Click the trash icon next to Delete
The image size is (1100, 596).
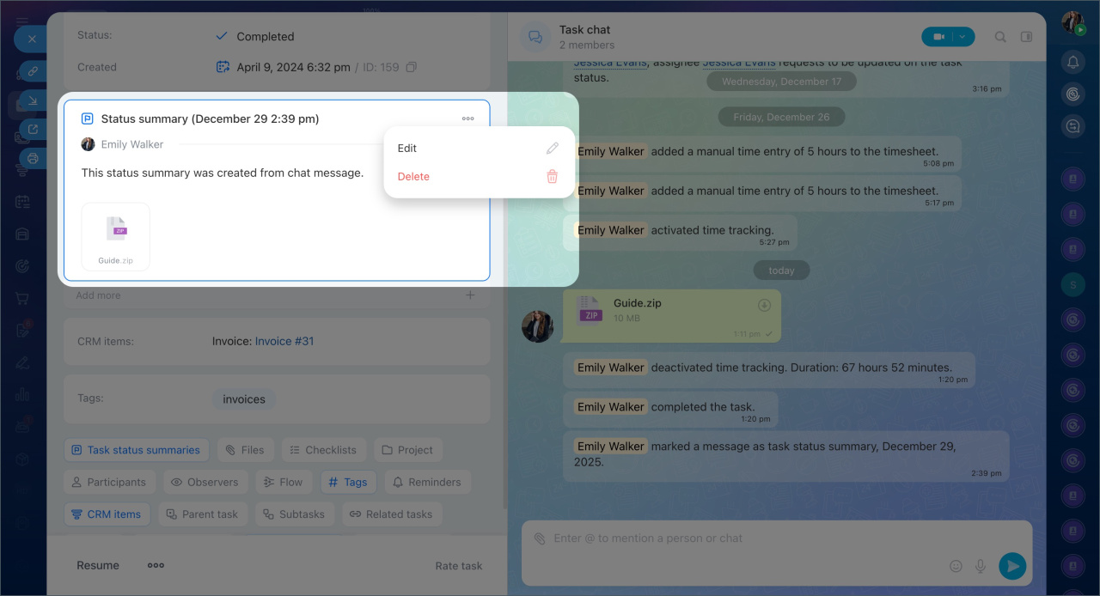coord(552,177)
